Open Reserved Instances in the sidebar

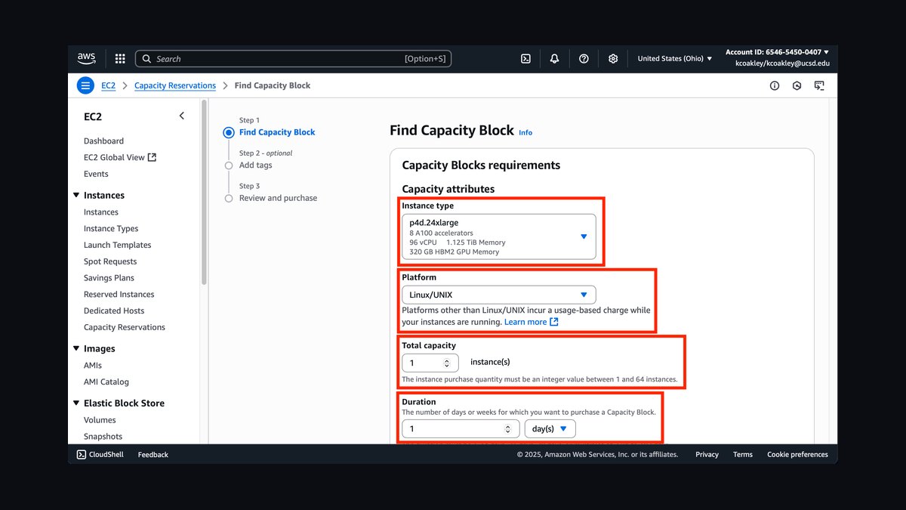[x=119, y=295]
